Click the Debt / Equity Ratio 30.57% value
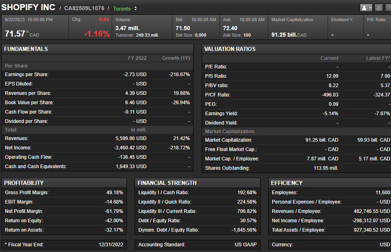 (x=248, y=221)
